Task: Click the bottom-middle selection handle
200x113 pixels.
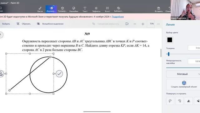Action: pos(30,94)
